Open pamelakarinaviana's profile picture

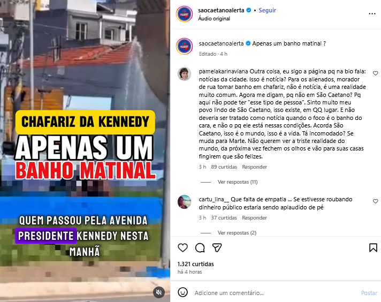(x=184, y=74)
